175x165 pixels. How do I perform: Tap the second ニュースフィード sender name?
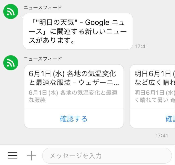tap(43, 59)
